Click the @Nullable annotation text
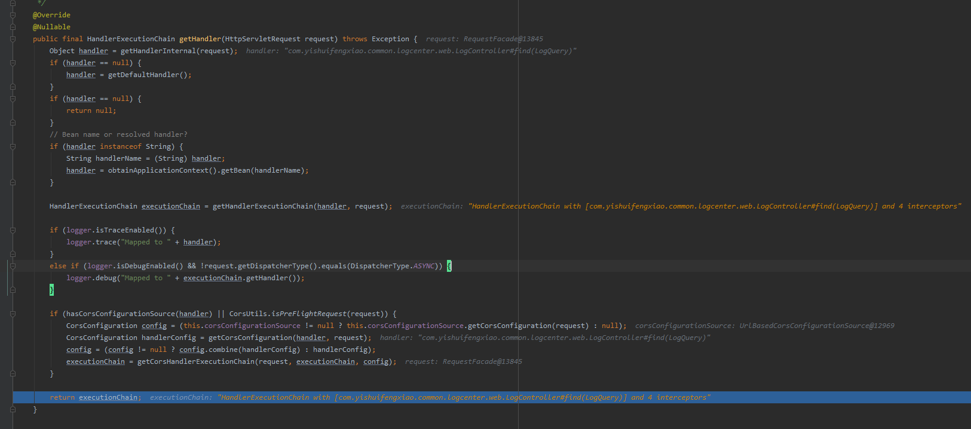 click(51, 27)
